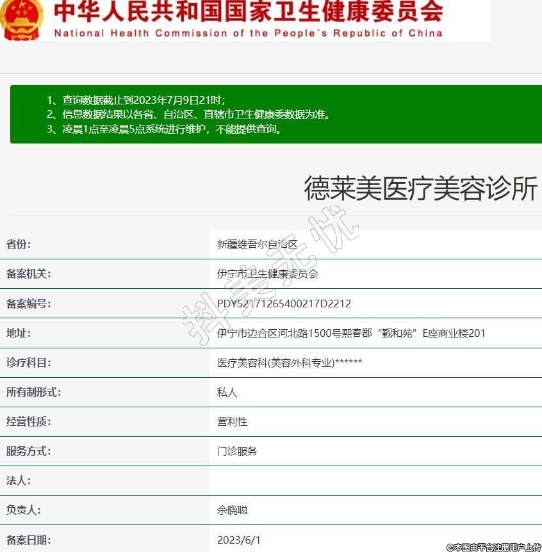Screen dimensions: 542x552
Task: Click the English National Health Commission text
Action: tap(249, 33)
